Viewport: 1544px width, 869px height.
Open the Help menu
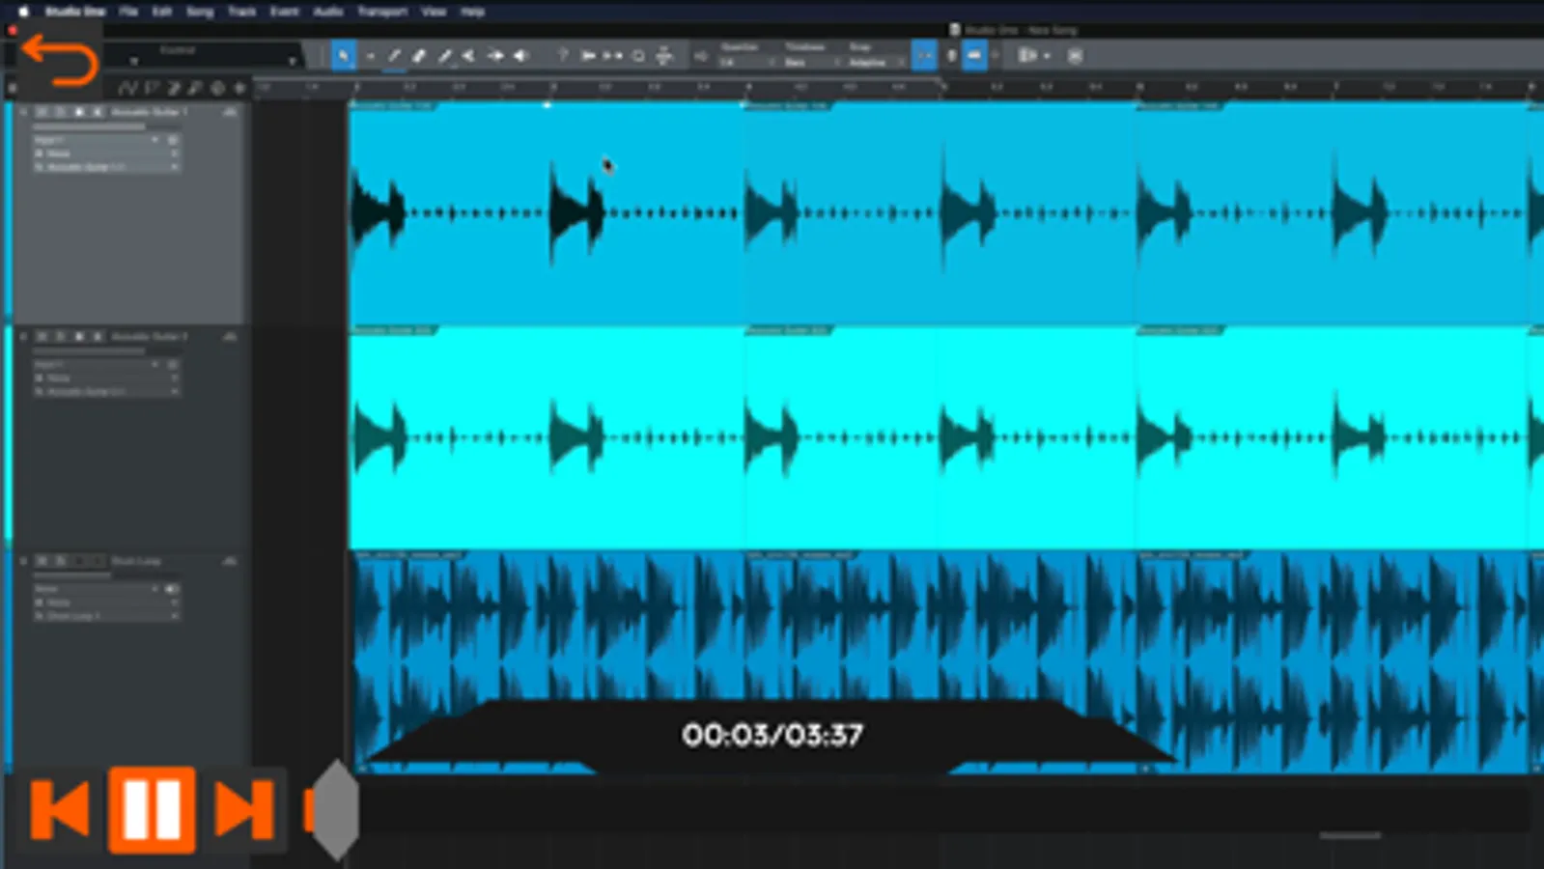(x=472, y=12)
